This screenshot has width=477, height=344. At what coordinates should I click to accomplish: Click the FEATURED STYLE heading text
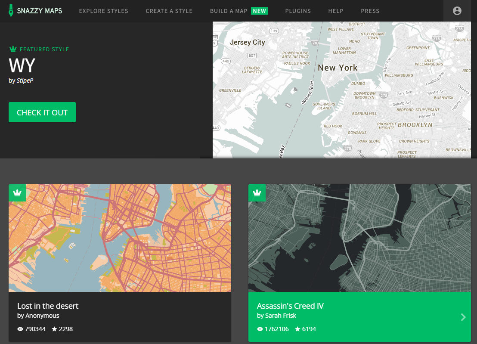point(44,49)
